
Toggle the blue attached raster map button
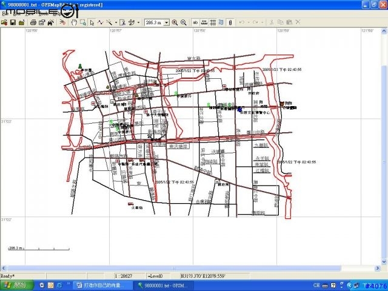tap(221, 22)
